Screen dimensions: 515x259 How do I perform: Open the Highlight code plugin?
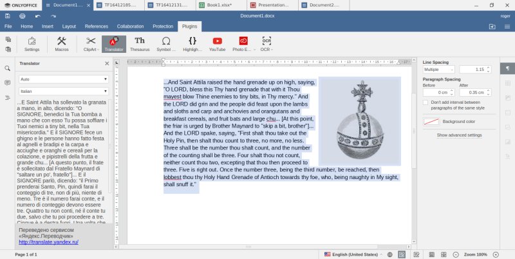tap(192, 44)
